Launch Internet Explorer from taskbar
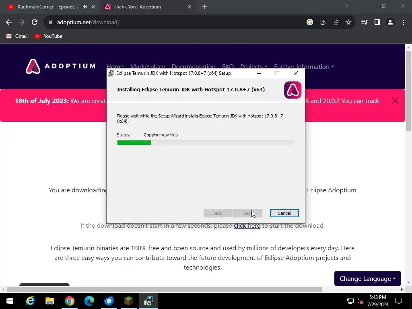Screen dimensions: 412x309 [x=30, y=301]
